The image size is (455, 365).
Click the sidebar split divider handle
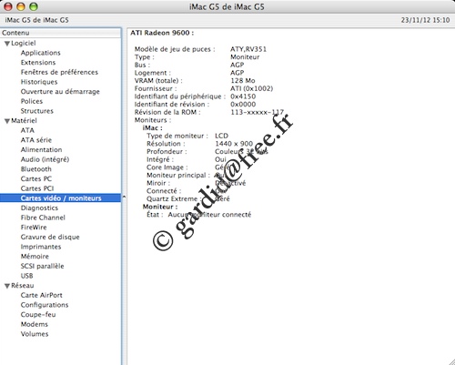124,198
